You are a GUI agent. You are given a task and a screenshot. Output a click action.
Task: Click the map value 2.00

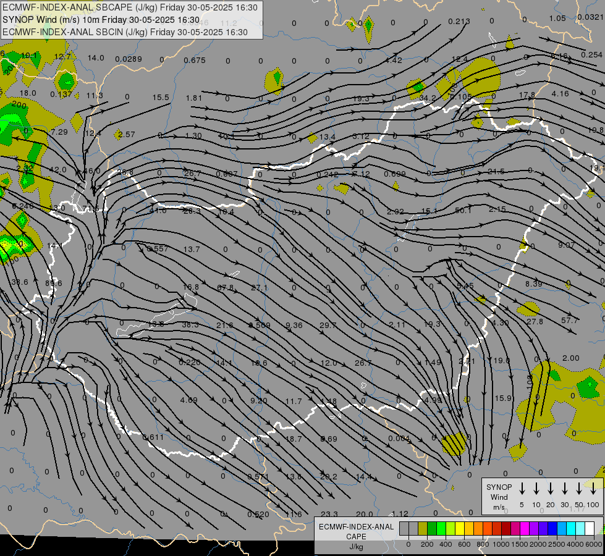(570, 358)
